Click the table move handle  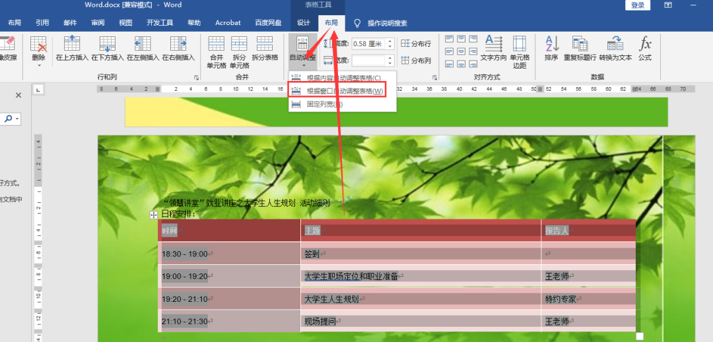point(154,215)
